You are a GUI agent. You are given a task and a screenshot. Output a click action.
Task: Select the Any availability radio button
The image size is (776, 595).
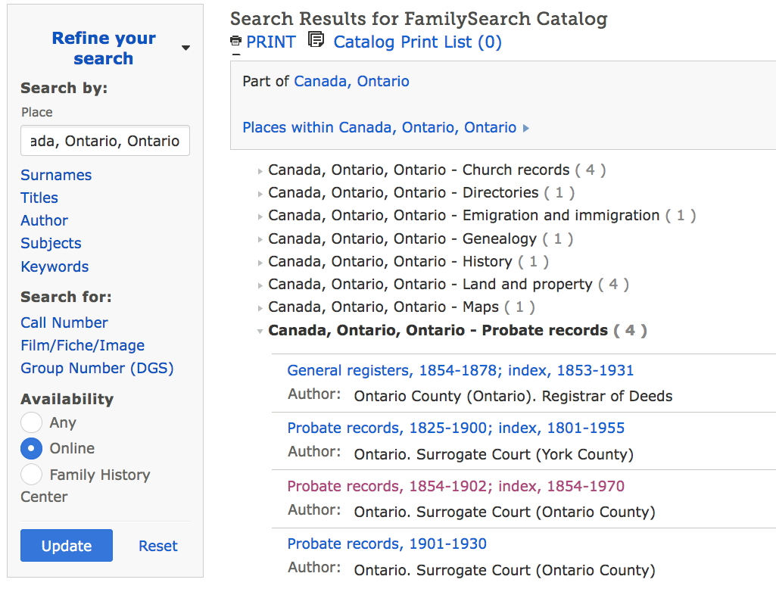coord(32,422)
